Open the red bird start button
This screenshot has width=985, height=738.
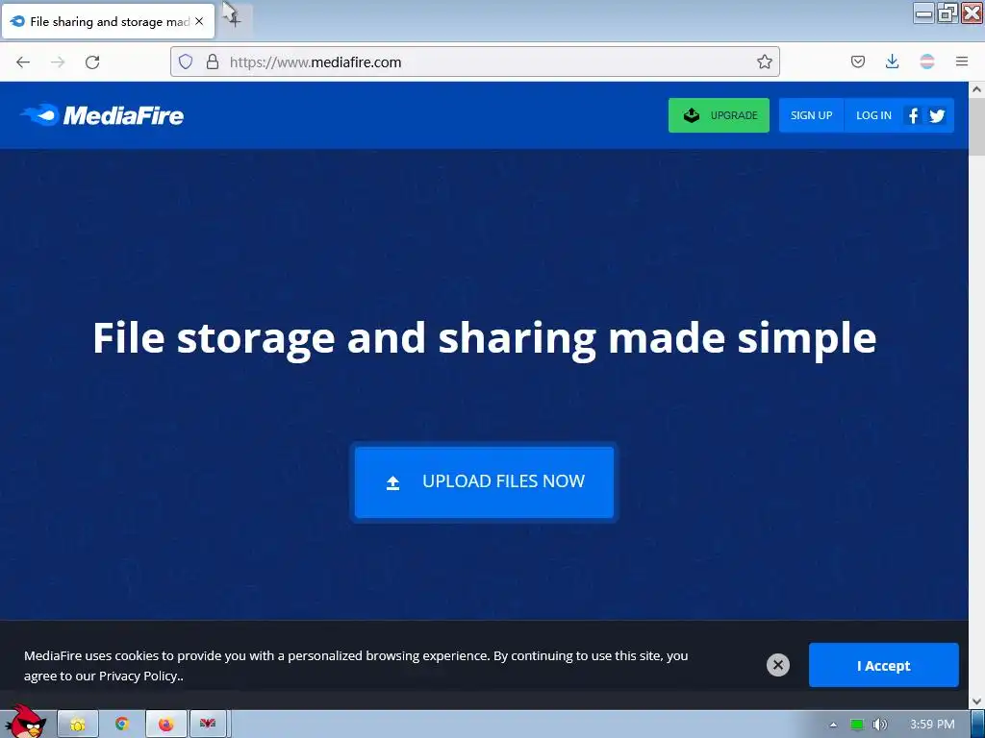(25, 722)
